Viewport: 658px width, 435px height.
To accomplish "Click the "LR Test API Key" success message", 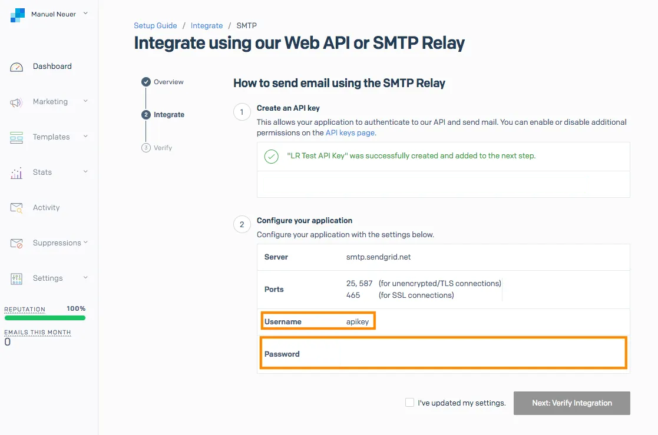I will [411, 155].
